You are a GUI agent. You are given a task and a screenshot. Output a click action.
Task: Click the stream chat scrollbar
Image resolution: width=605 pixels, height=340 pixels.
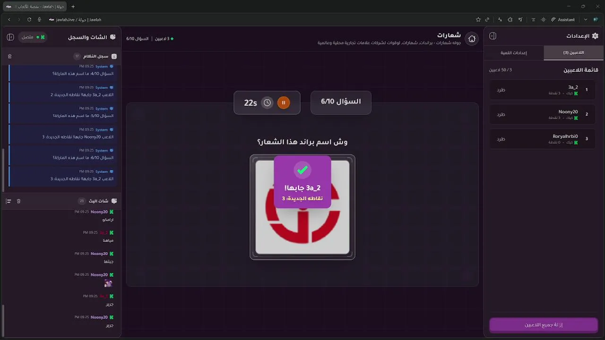(3, 320)
